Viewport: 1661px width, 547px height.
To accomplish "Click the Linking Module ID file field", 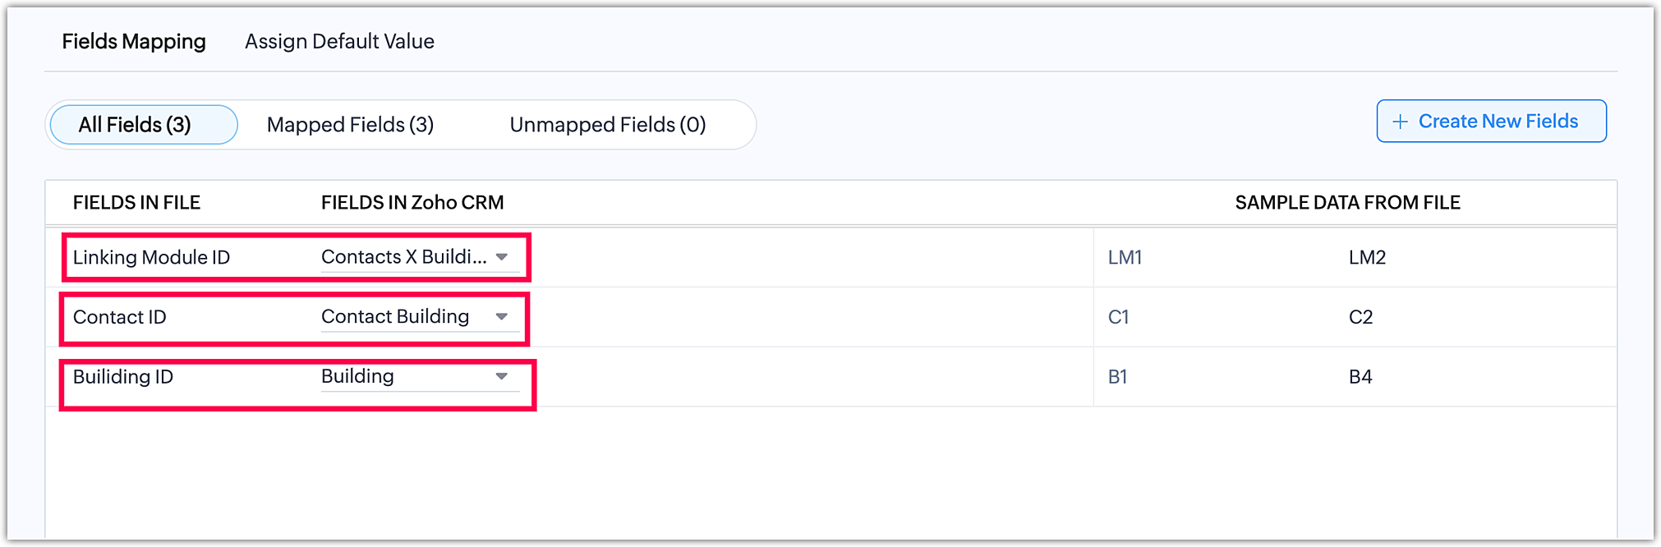I will point(151,258).
